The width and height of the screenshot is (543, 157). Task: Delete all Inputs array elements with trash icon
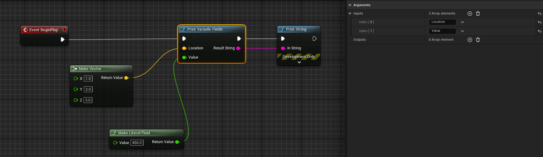pyautogui.click(x=478, y=14)
